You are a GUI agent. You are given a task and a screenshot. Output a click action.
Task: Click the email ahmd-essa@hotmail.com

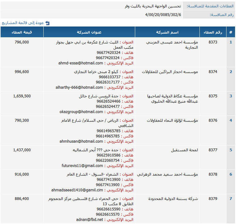point(81,63)
